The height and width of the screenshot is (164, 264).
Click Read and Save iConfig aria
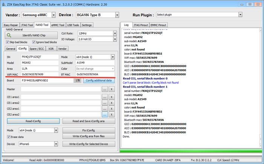point(89,121)
